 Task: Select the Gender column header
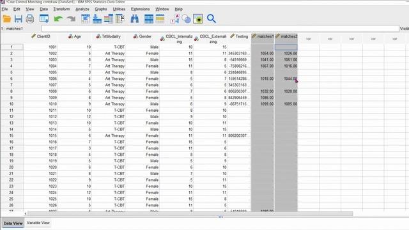pos(143,38)
